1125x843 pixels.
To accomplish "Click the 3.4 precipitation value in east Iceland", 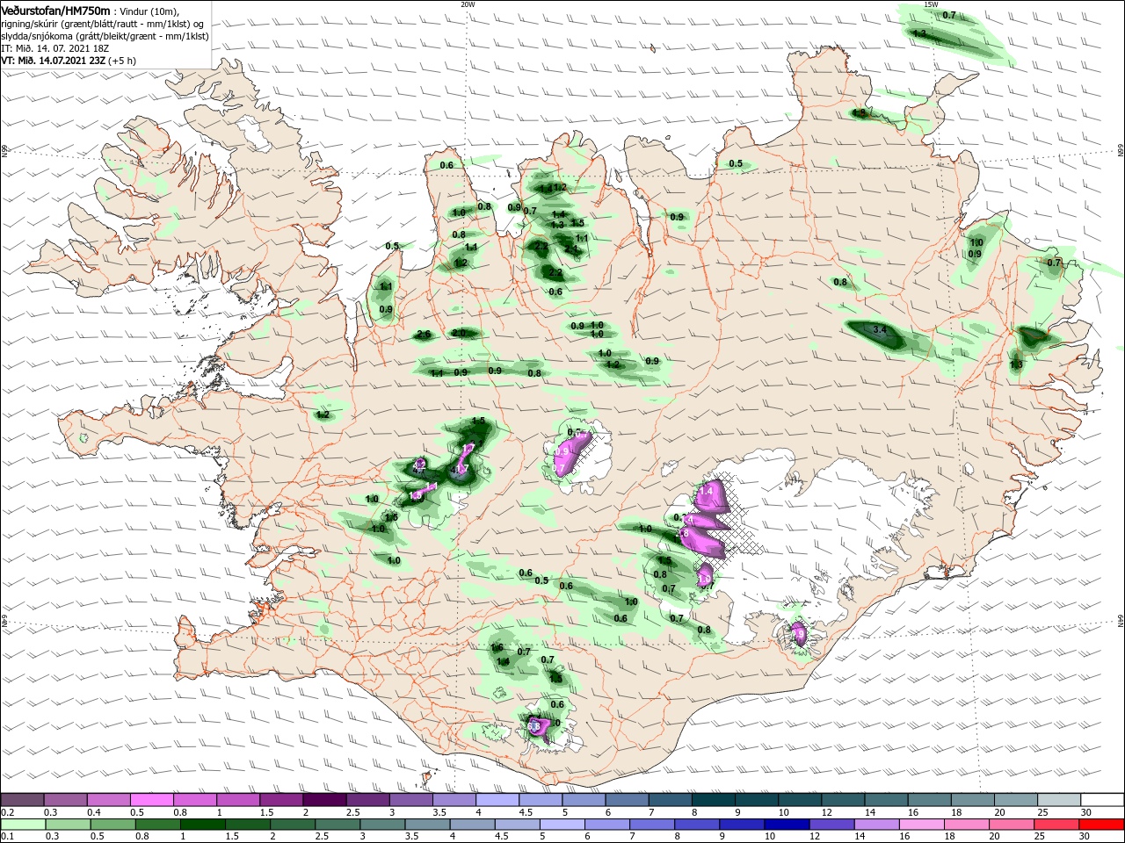I will (x=880, y=329).
